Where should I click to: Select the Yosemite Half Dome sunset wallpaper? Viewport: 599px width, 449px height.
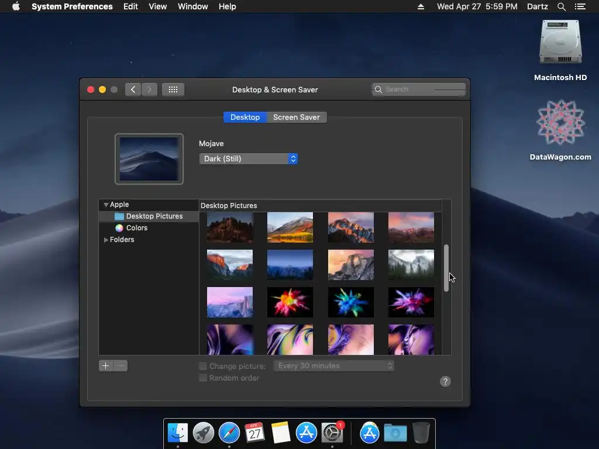click(x=351, y=265)
